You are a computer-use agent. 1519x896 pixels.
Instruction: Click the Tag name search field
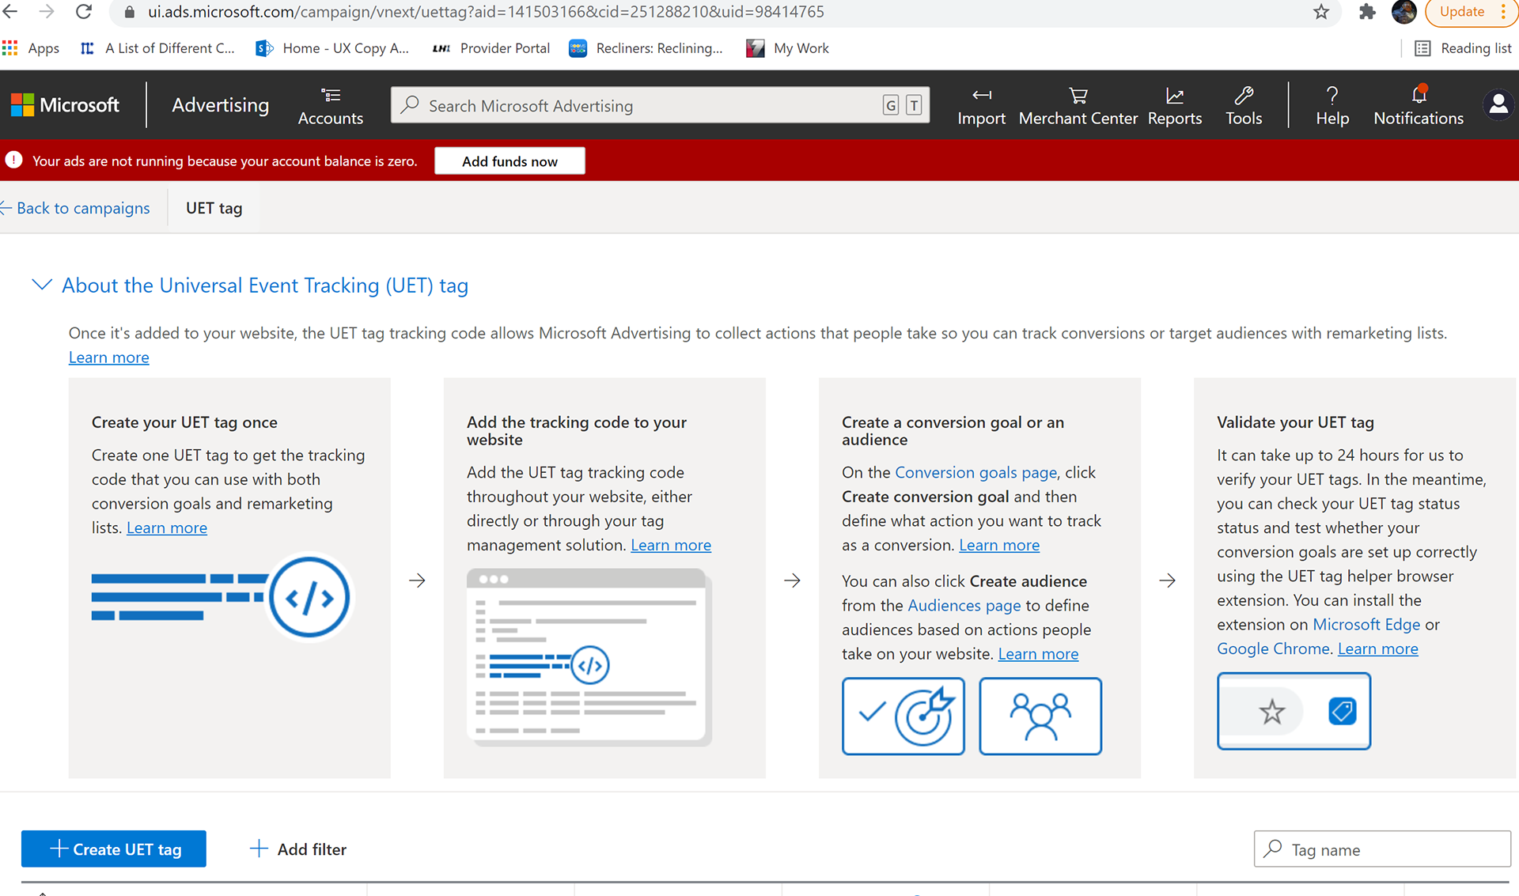(x=1382, y=849)
